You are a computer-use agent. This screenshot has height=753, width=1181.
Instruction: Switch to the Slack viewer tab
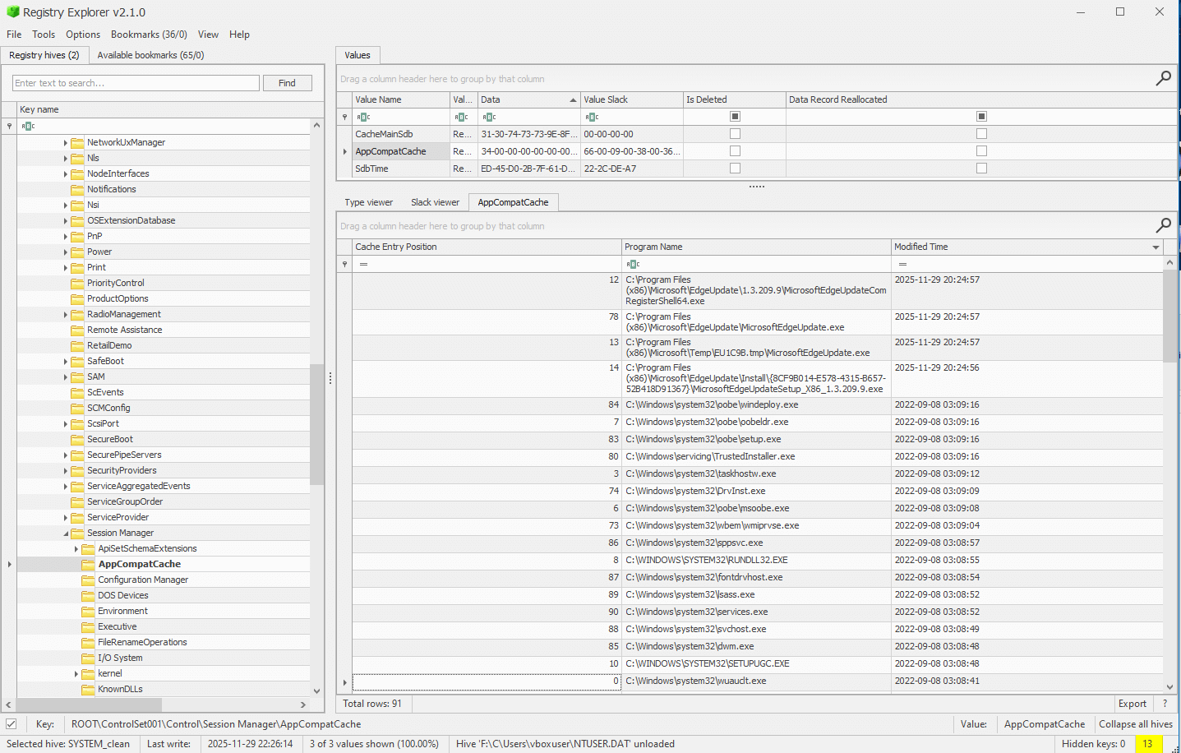[435, 201]
